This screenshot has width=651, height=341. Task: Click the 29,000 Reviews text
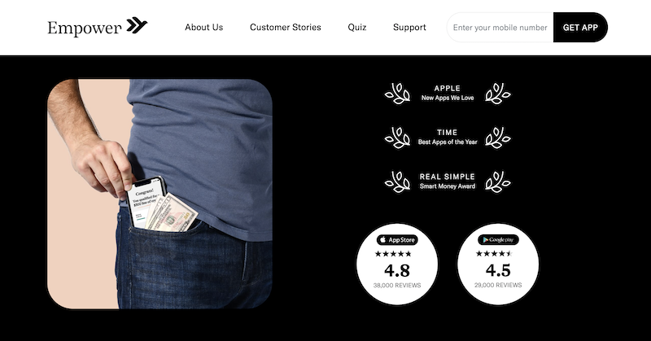click(498, 285)
